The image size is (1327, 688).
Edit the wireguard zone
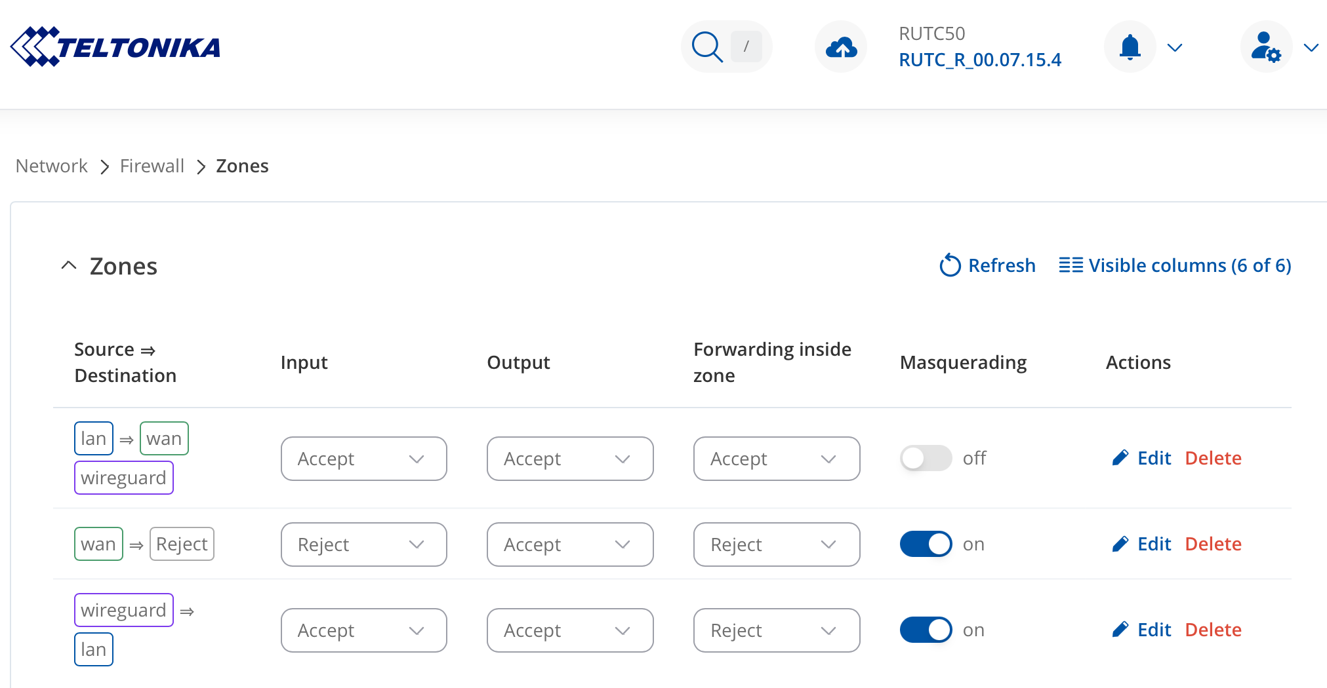tap(1141, 630)
